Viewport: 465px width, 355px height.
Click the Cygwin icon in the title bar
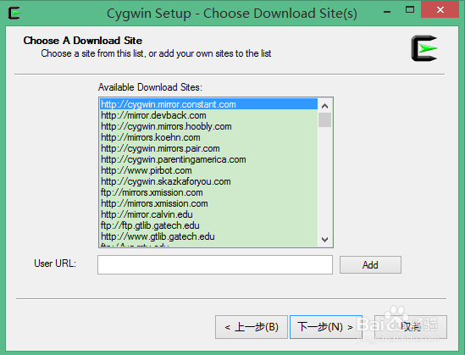coord(14,13)
